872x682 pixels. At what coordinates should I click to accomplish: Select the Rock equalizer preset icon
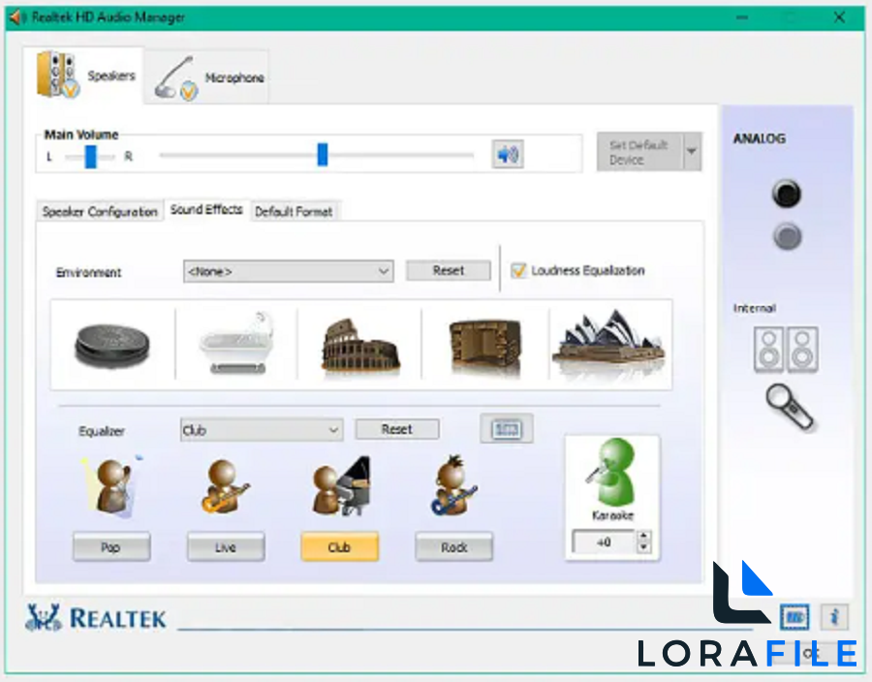coord(453,484)
